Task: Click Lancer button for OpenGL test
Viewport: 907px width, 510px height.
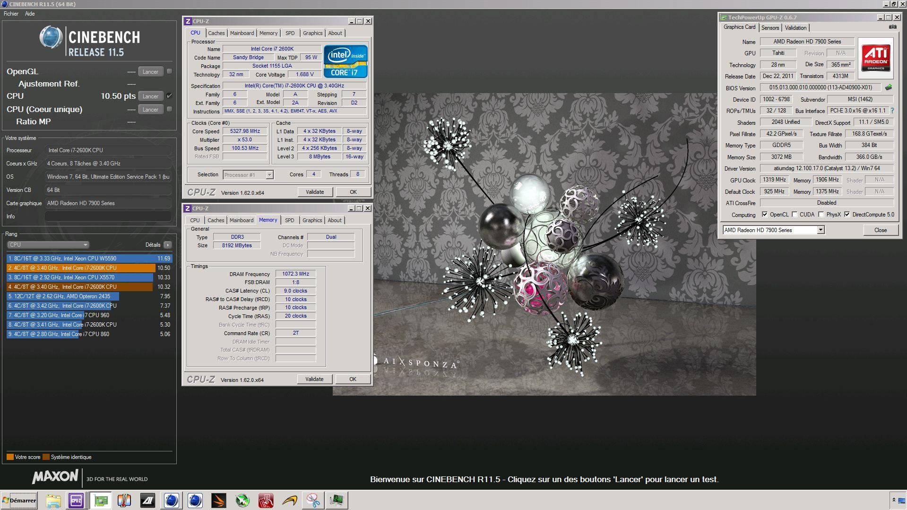Action: (151, 72)
